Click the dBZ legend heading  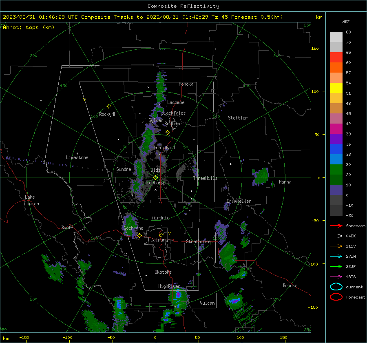tap(346, 22)
